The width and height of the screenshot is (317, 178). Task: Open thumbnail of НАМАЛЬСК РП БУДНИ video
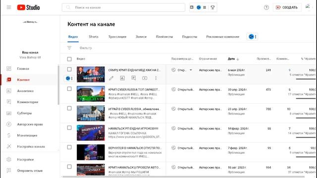point(91,133)
